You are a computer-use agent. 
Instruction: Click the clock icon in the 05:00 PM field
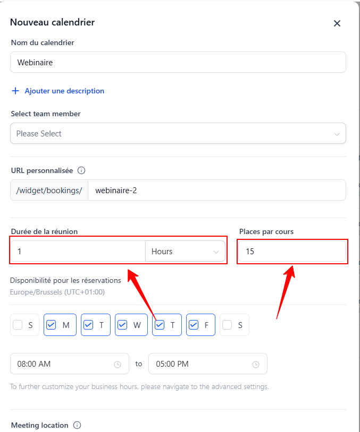coord(256,365)
